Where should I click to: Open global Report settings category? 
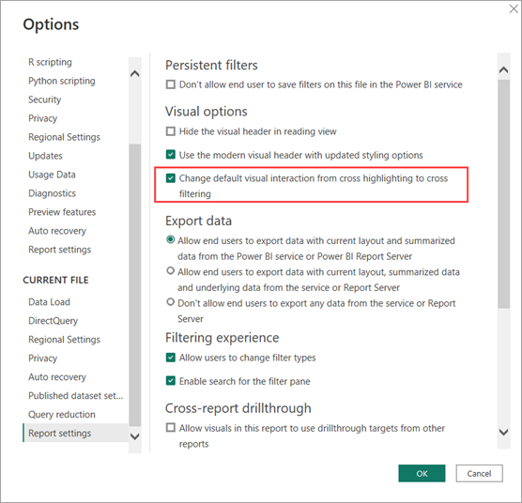point(59,250)
